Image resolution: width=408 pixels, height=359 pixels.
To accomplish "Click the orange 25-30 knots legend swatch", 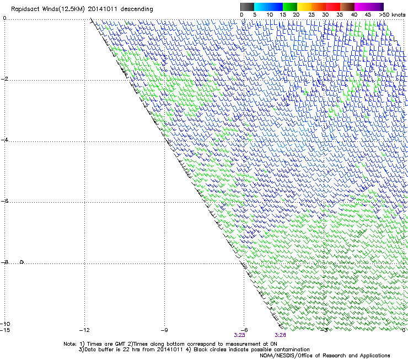I will (x=319, y=7).
